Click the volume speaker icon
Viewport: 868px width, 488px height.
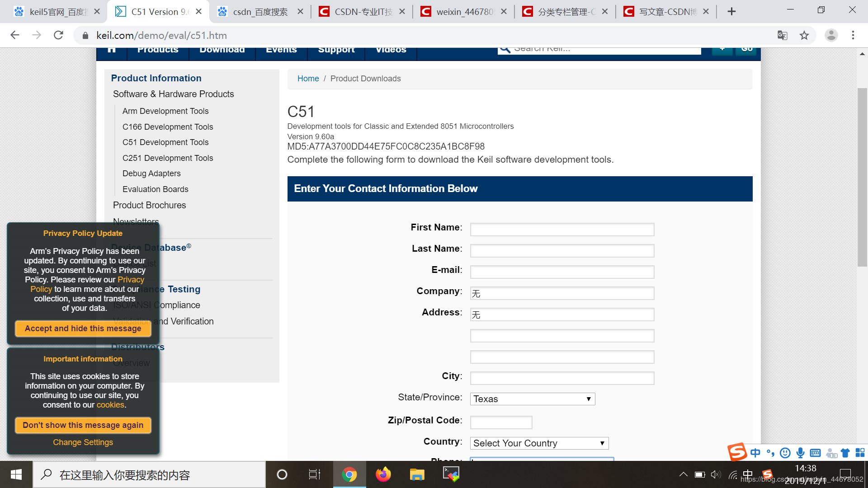pyautogui.click(x=715, y=474)
